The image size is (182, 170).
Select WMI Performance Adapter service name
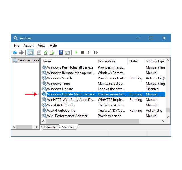[67, 116]
